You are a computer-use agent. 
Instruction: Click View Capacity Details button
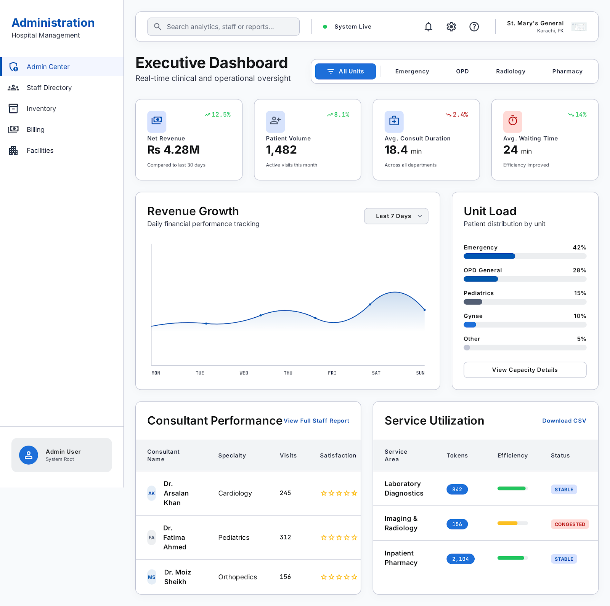click(525, 370)
